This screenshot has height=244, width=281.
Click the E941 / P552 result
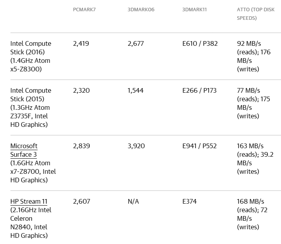[x=200, y=146]
